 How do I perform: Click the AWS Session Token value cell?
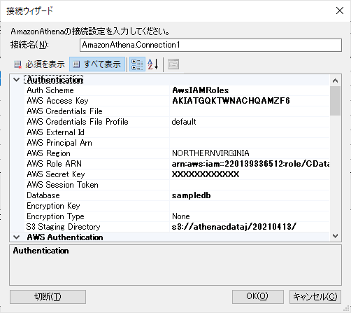[250, 185]
